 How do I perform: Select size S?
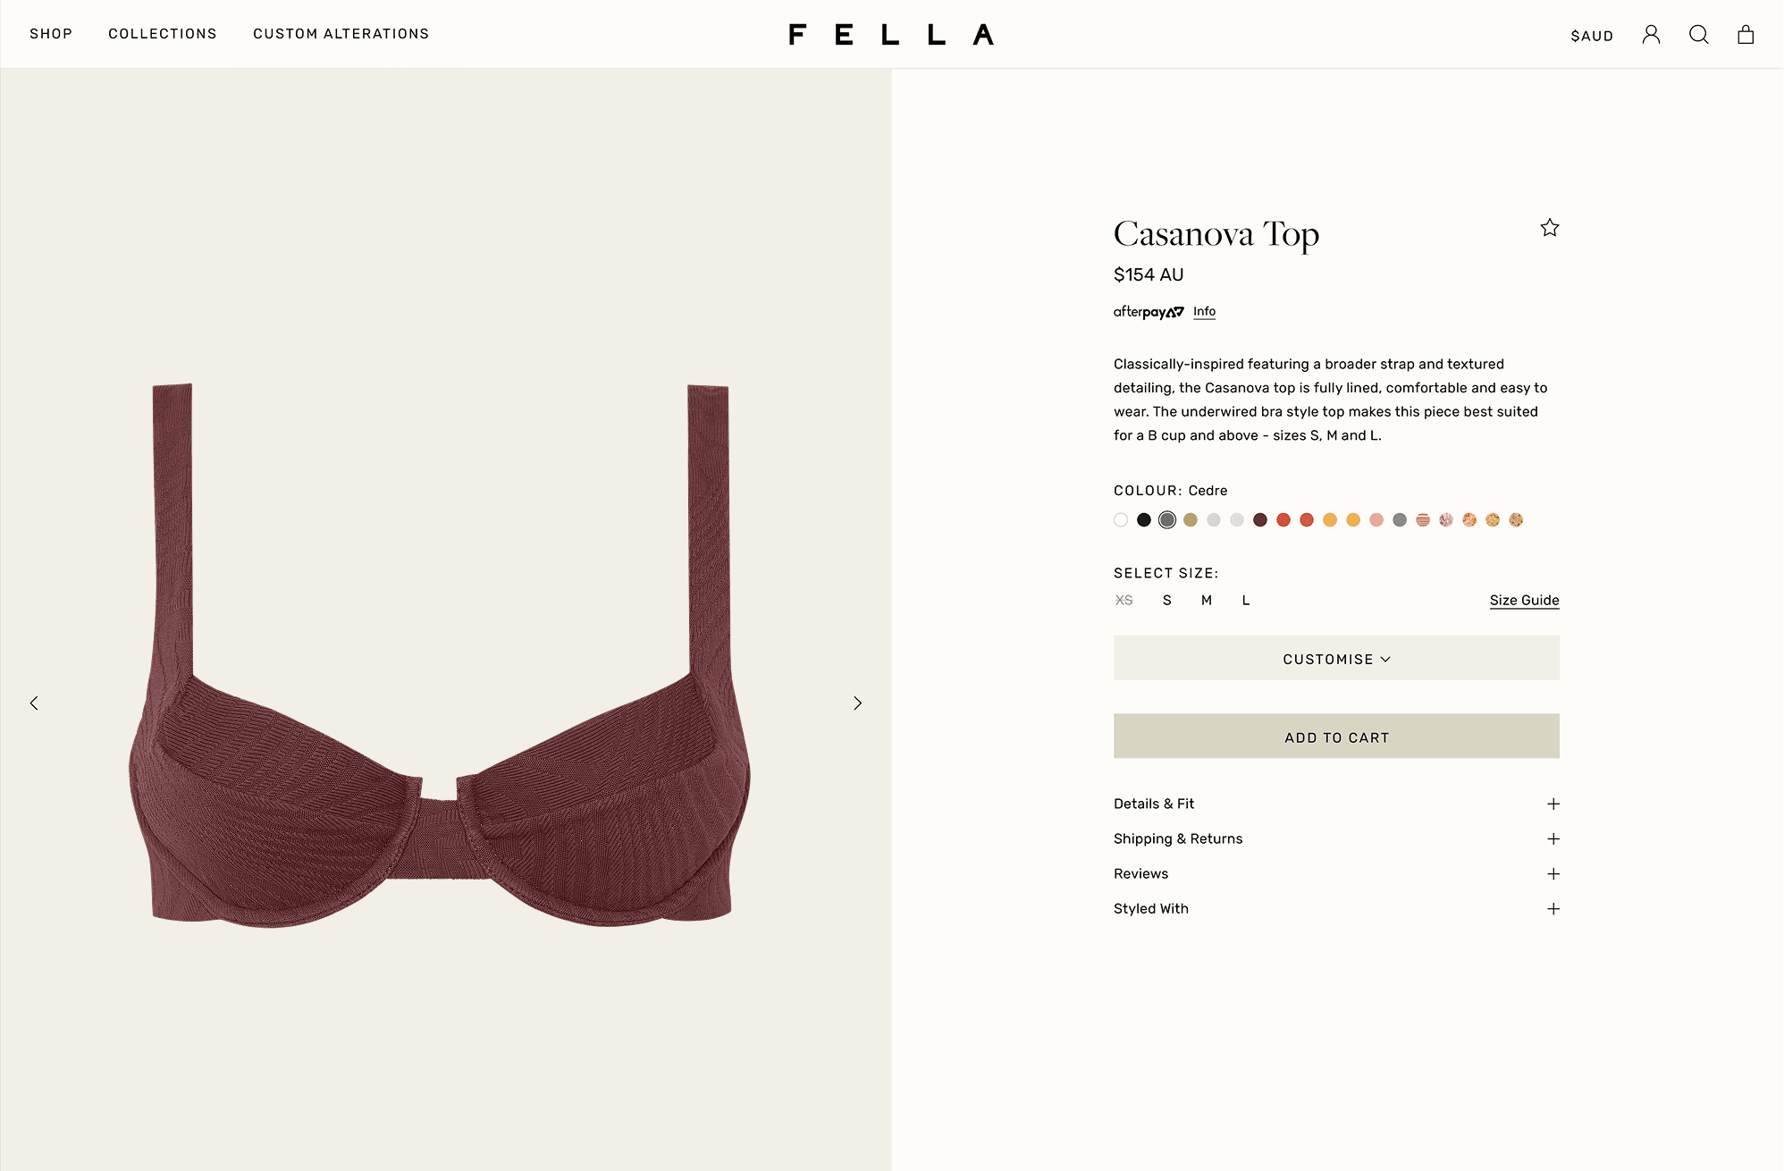click(1166, 601)
